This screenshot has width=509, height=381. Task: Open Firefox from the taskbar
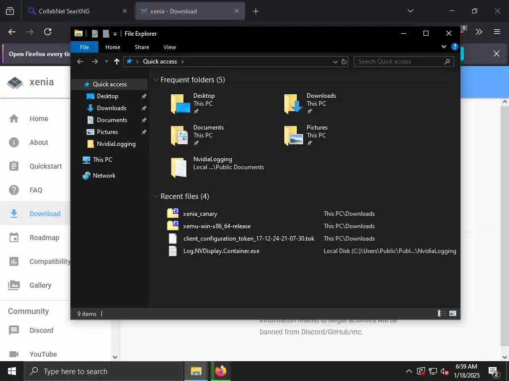220,371
